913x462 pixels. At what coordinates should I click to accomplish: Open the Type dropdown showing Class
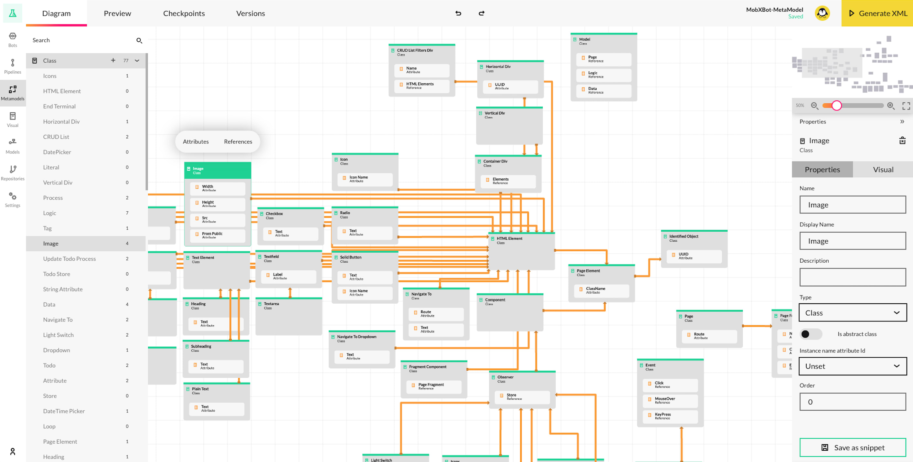click(x=852, y=312)
